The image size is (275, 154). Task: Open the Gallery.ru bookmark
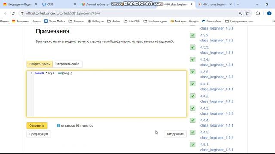click(96, 21)
